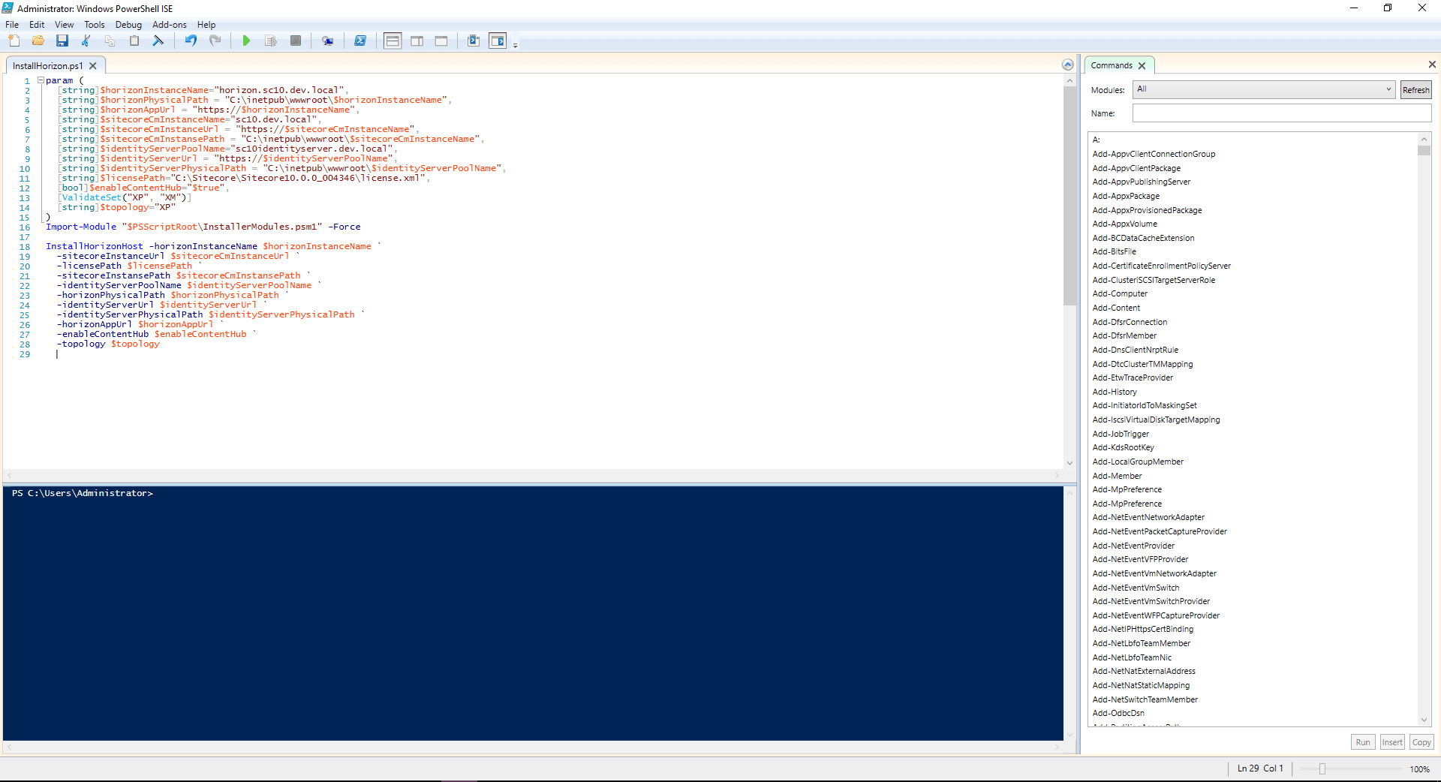The image size is (1441, 782).
Task: Select Add-BitsFile in command list
Action: pos(1114,251)
